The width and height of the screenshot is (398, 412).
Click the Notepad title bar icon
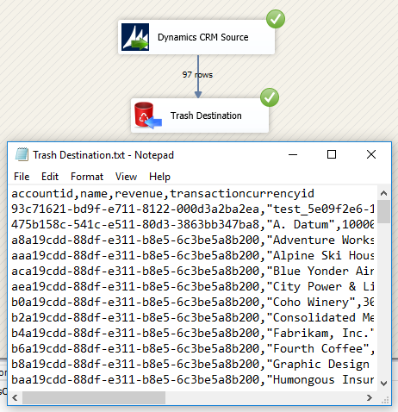(22, 154)
